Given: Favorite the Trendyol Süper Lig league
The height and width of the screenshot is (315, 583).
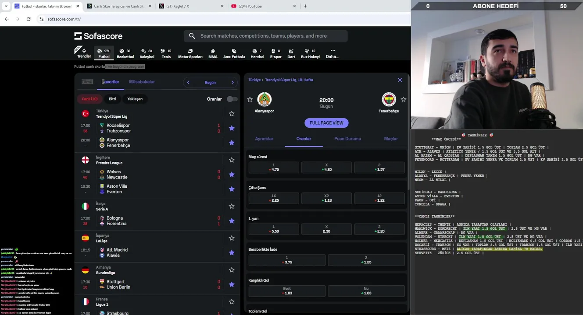Looking at the screenshot, I should click(232, 114).
